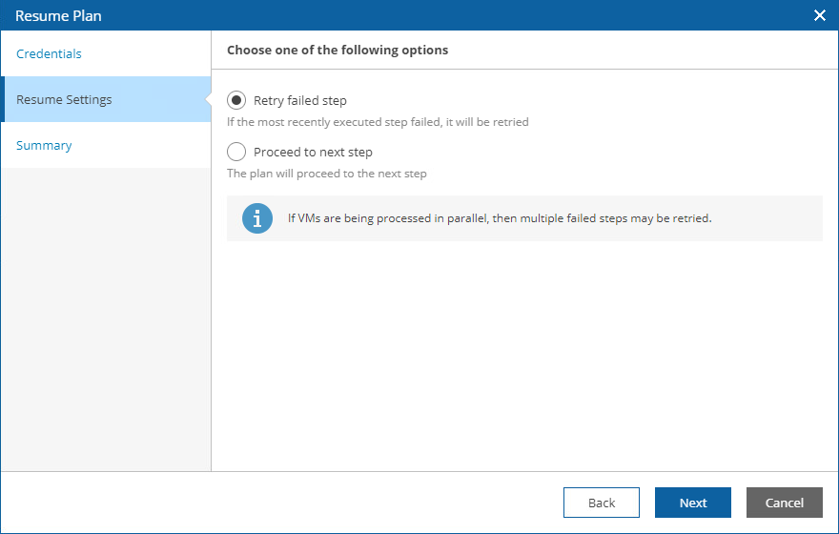Open the Credentials step in the sidebar
839x534 pixels.
(49, 53)
